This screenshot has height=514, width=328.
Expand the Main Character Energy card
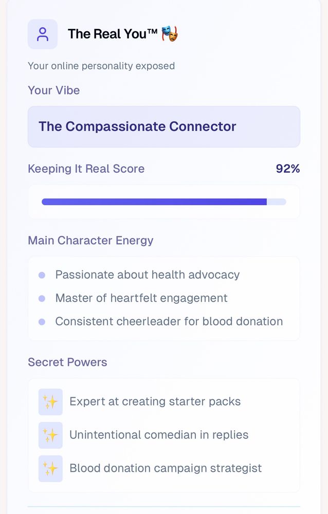tap(164, 298)
